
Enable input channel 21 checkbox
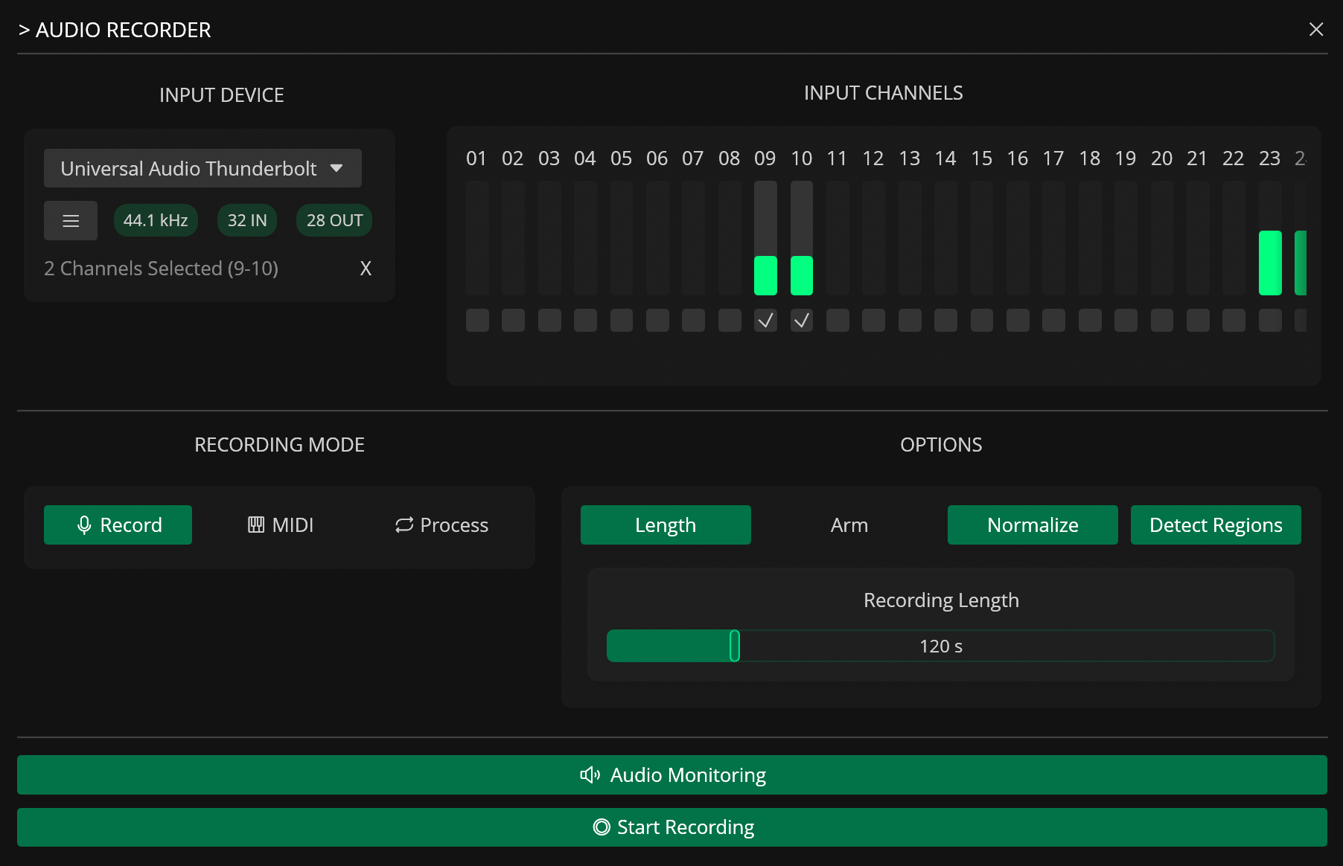click(1198, 321)
